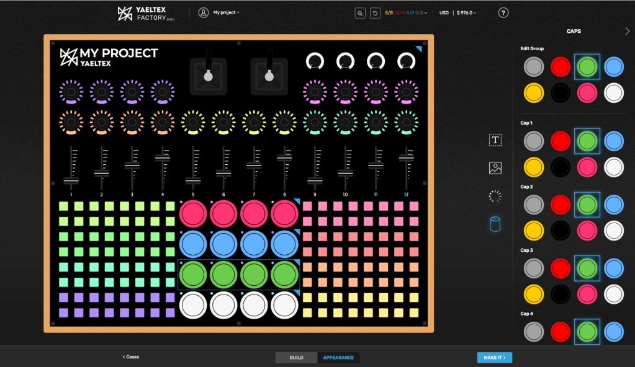Screen dimensions: 635x367
Task: Select the LED ring appearance tool
Action: pos(495,197)
